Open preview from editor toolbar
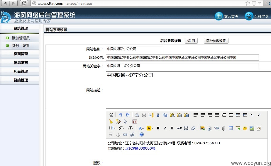 coord(137,115)
